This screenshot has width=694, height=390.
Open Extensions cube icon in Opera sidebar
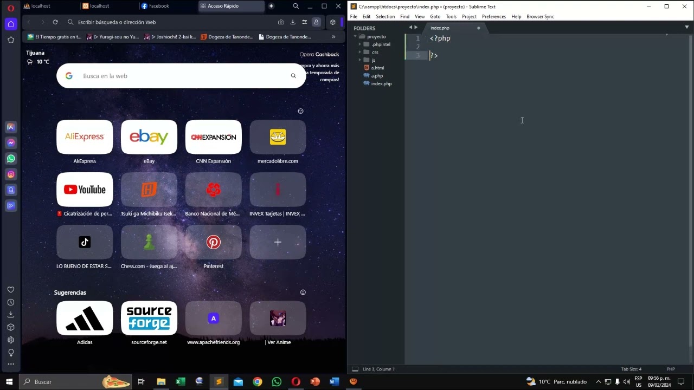click(x=11, y=327)
